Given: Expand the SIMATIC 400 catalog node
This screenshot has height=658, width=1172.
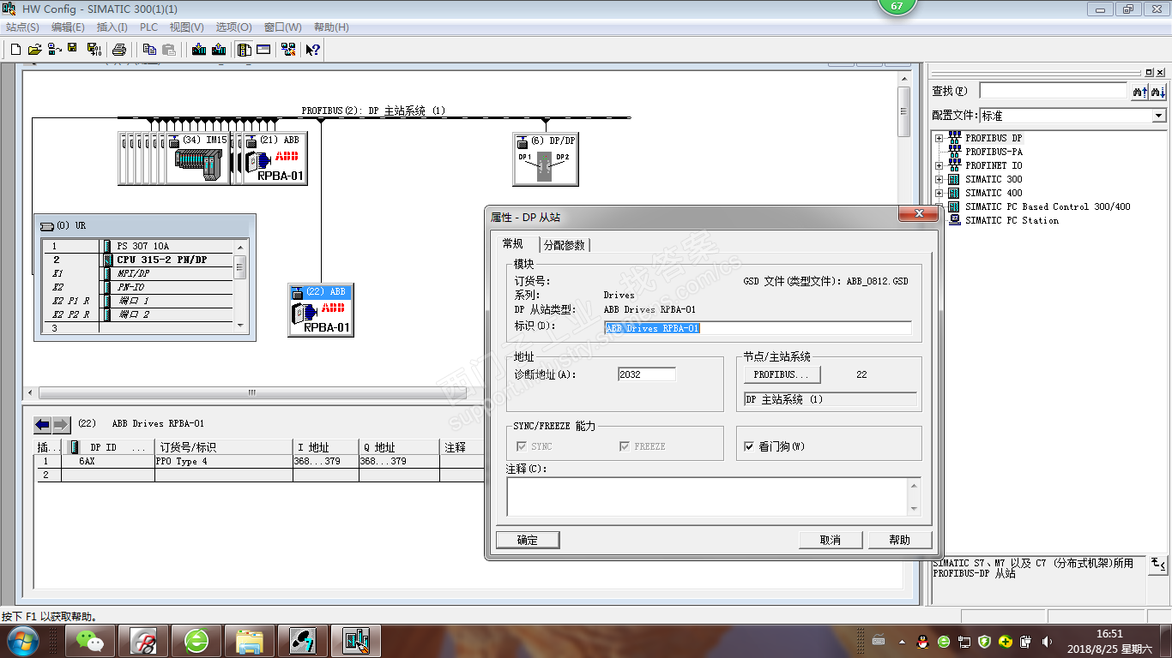Looking at the screenshot, I should tap(939, 193).
